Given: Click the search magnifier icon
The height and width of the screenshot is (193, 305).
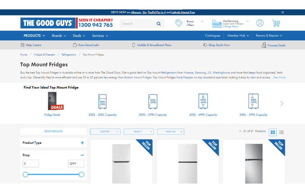Looking at the screenshot, I should click(x=159, y=24).
